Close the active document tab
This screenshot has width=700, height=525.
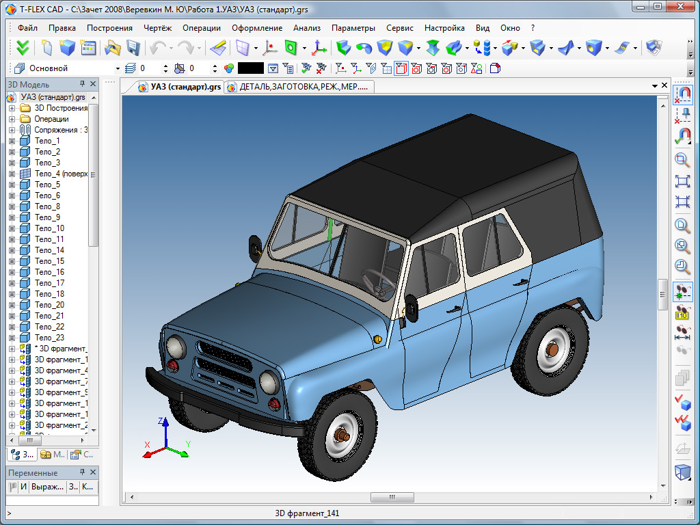664,85
